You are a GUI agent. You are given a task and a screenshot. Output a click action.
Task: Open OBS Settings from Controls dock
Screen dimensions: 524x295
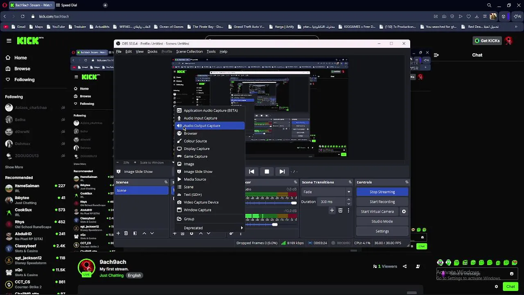click(382, 231)
